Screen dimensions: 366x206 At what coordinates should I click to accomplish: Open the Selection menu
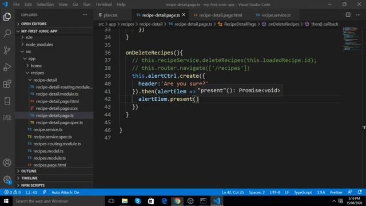(45, 5)
